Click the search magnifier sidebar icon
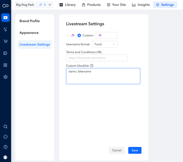The height and width of the screenshot is (162, 183). [x=5, y=127]
